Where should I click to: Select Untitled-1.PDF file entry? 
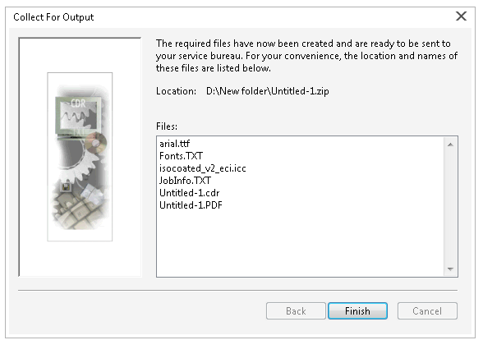(191, 205)
